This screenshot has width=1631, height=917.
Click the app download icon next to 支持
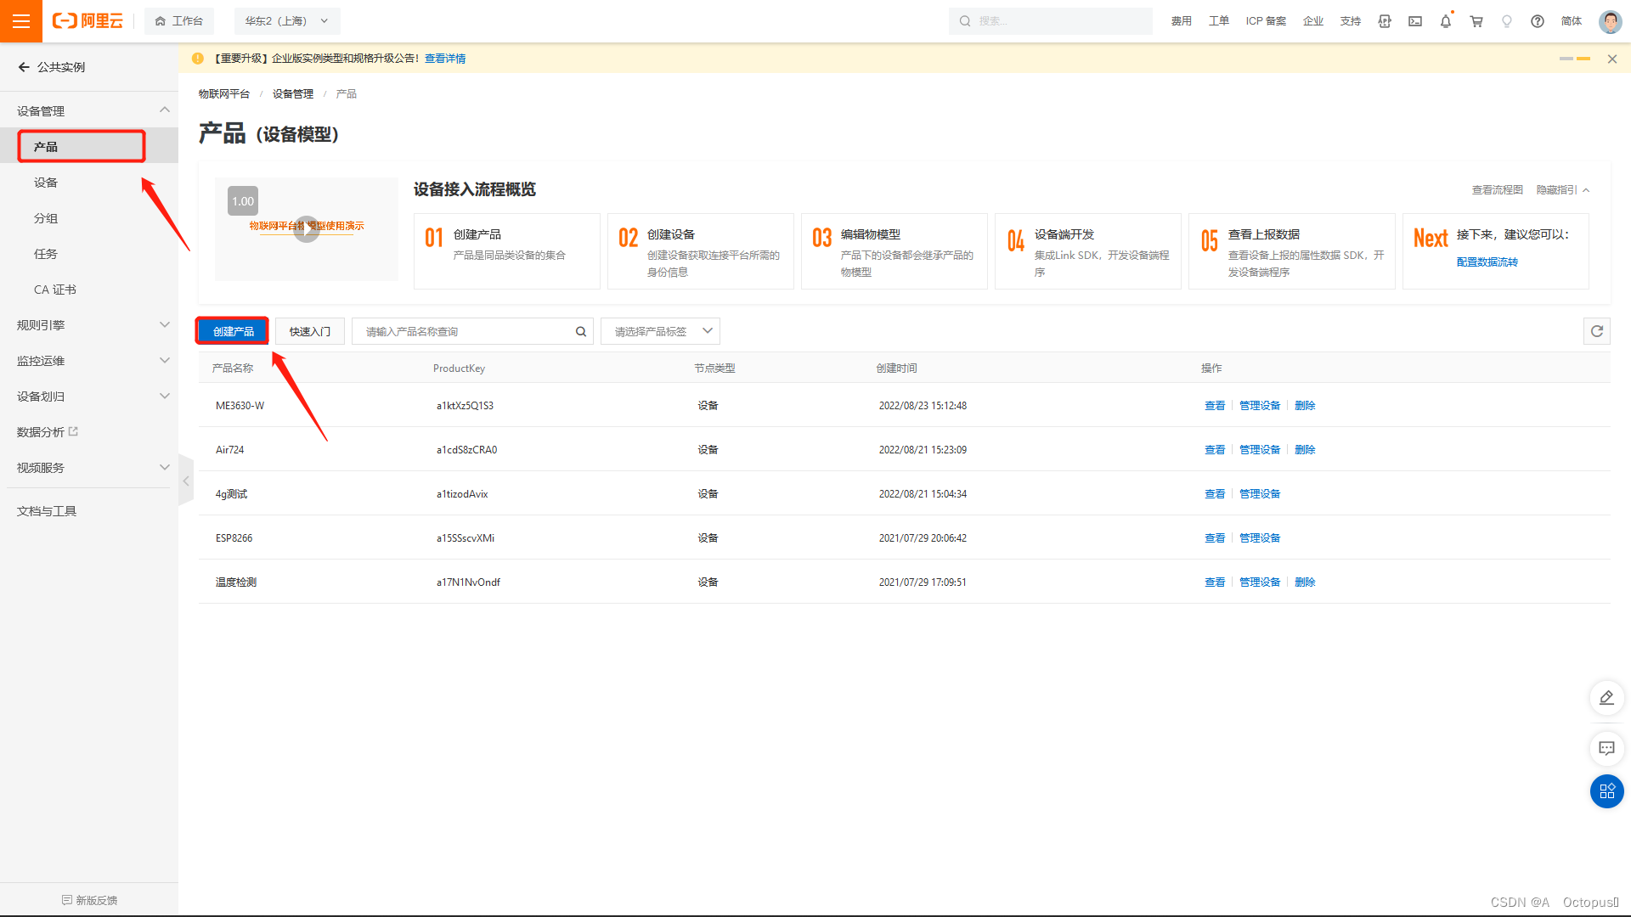coord(1385,21)
